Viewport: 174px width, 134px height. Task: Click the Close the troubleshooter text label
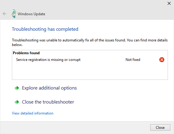click(48, 102)
